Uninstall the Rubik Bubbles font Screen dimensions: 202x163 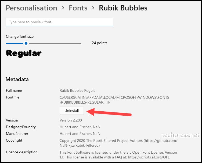pos(72,111)
